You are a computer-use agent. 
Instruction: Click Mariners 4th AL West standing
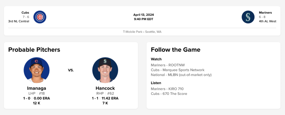268,21
